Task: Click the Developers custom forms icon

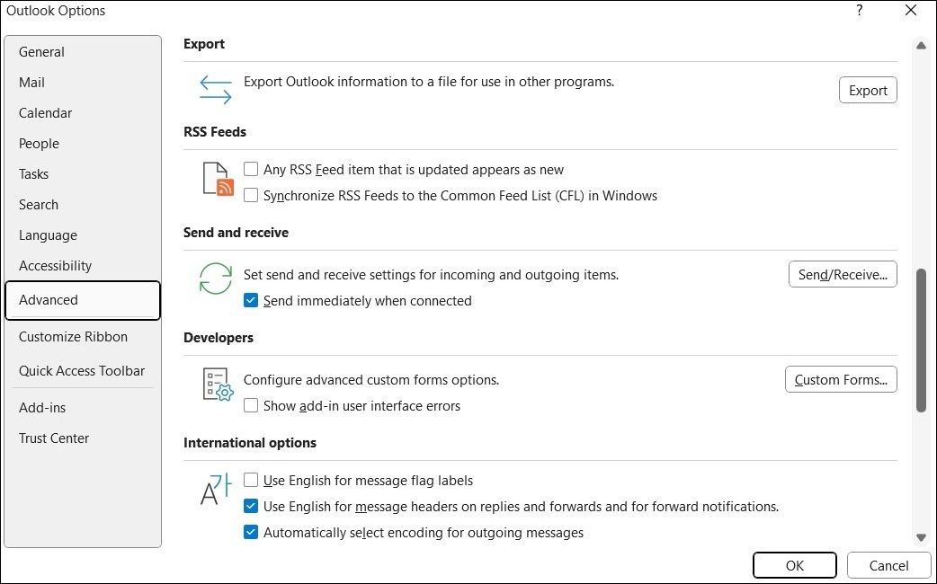Action: 218,384
